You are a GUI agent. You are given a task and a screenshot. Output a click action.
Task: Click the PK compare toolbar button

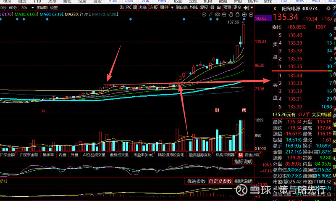click(129, 8)
